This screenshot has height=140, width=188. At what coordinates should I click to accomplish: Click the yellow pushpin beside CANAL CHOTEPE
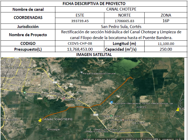point(40,120)
